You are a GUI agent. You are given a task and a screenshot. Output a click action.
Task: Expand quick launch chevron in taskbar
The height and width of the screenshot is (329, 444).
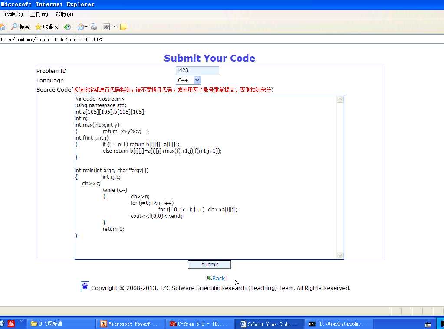click(x=22, y=322)
